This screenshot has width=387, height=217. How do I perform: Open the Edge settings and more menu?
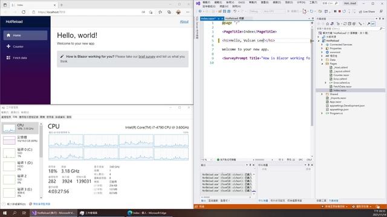coord(187,12)
